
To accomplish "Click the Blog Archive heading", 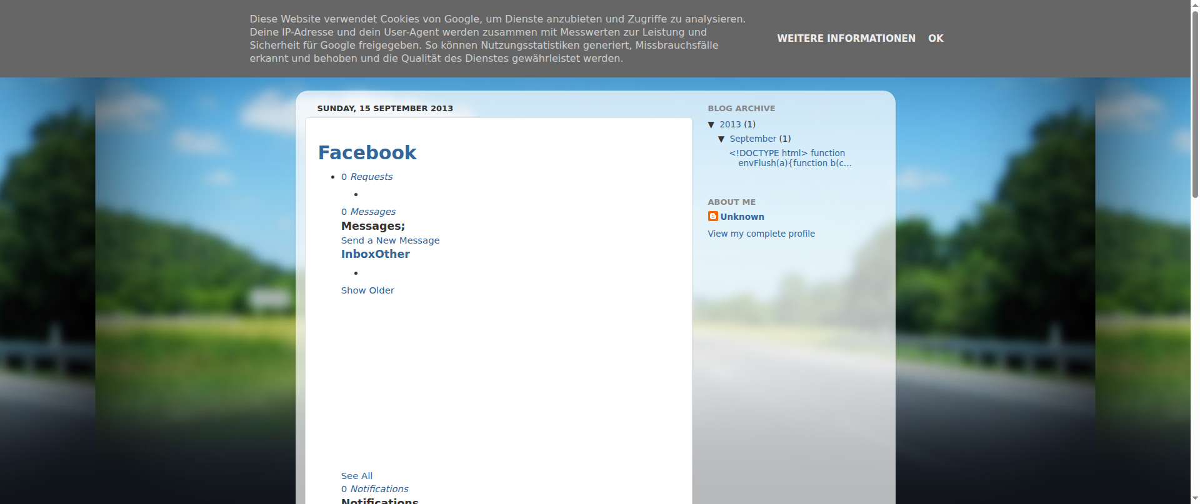I will (x=741, y=108).
